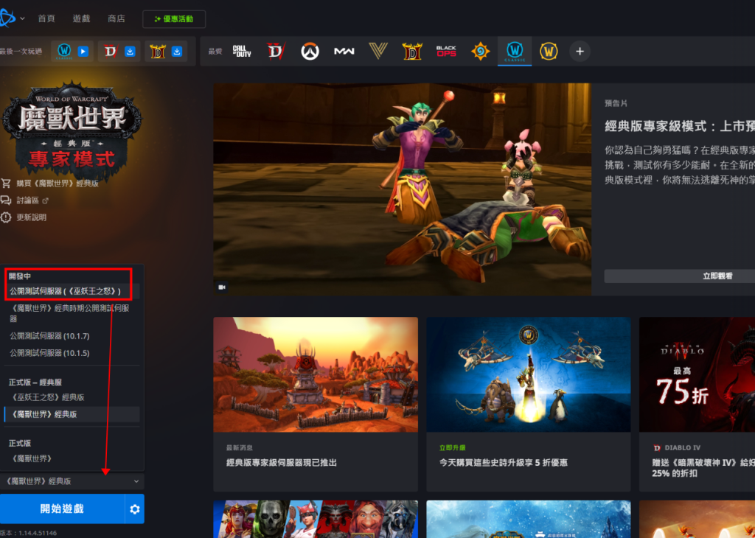Open Diablo III in favorites bar
755x538 pixels.
tap(412, 51)
